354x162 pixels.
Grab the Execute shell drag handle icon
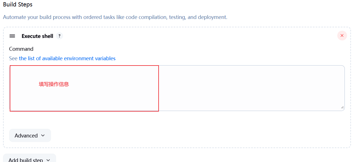[12, 36]
